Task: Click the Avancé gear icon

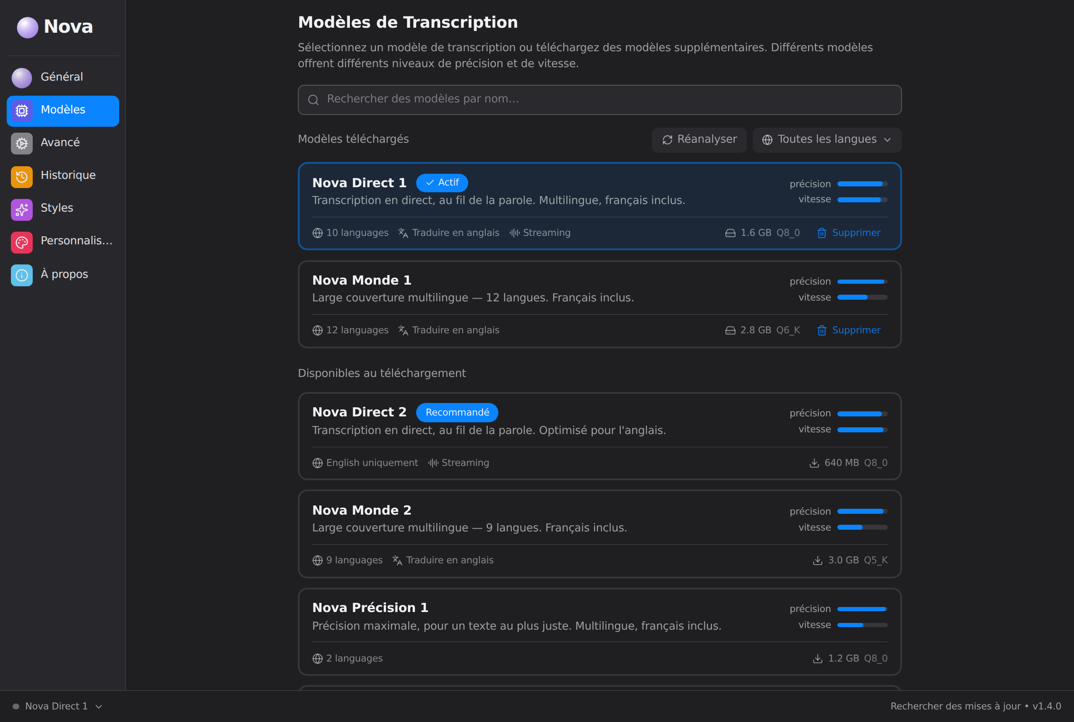Action: click(22, 143)
